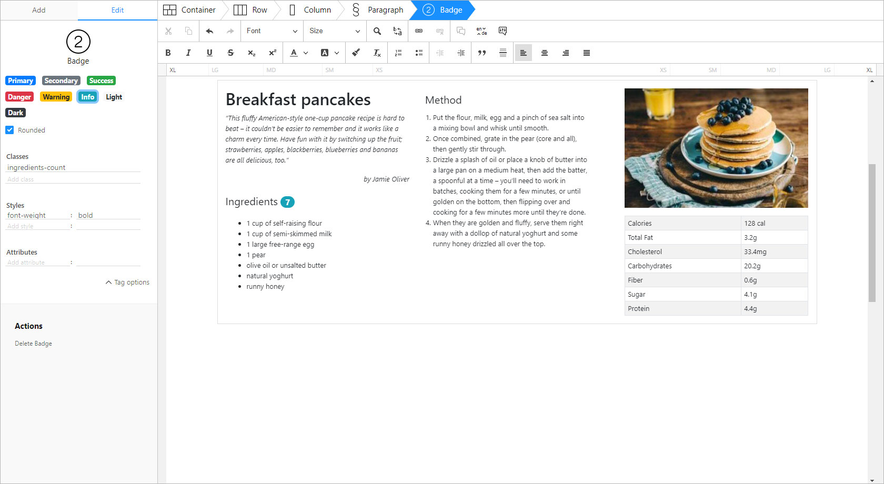Open the Size dropdown
The image size is (884, 484).
pos(335,31)
